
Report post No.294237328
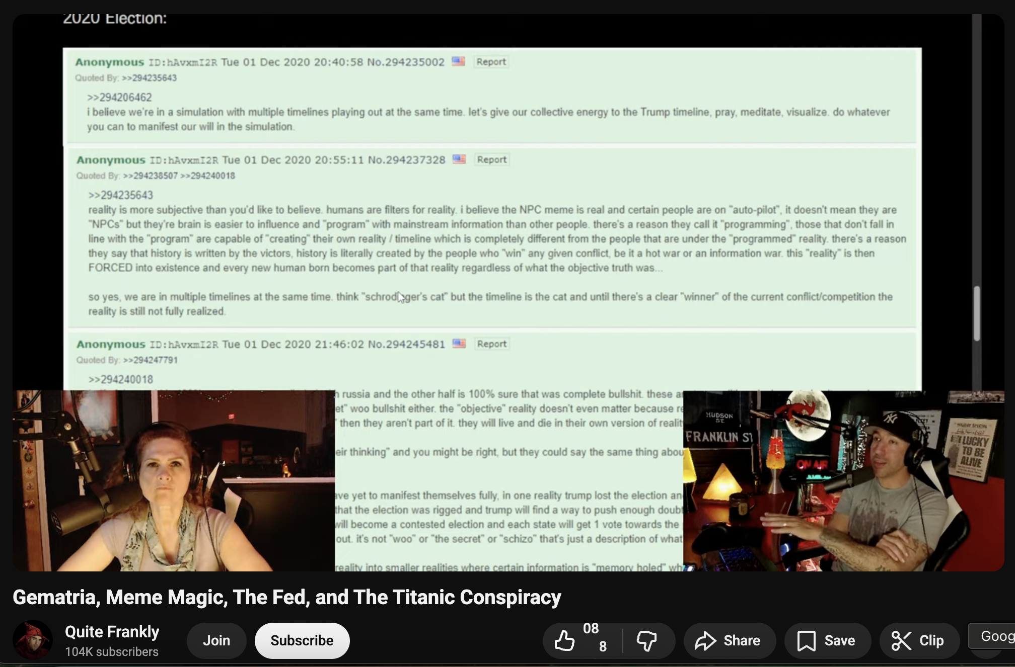tap(492, 159)
